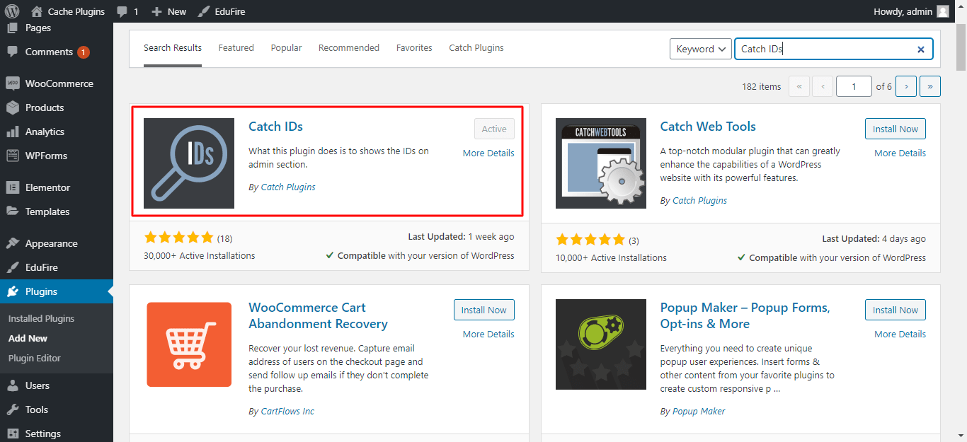
Task: Click the Popup Maker plugin thumbnail
Action: pyautogui.click(x=601, y=344)
